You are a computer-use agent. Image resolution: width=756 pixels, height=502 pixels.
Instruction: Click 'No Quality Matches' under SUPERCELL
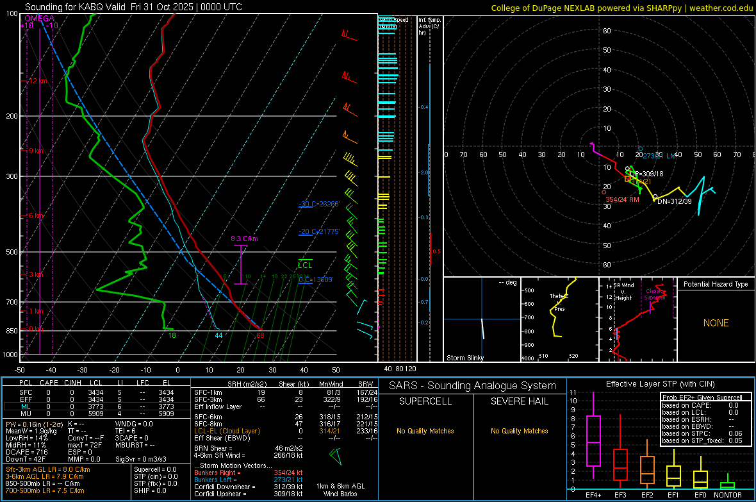pyautogui.click(x=425, y=431)
